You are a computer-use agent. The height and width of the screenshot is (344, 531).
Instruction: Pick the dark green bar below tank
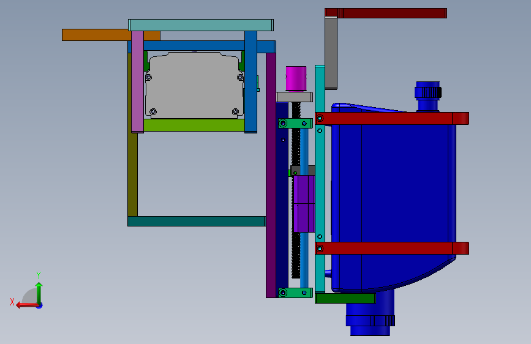[345, 298]
